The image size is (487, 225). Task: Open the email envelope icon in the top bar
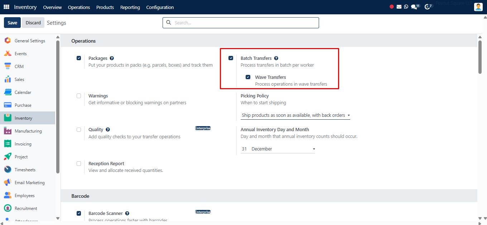(399, 7)
